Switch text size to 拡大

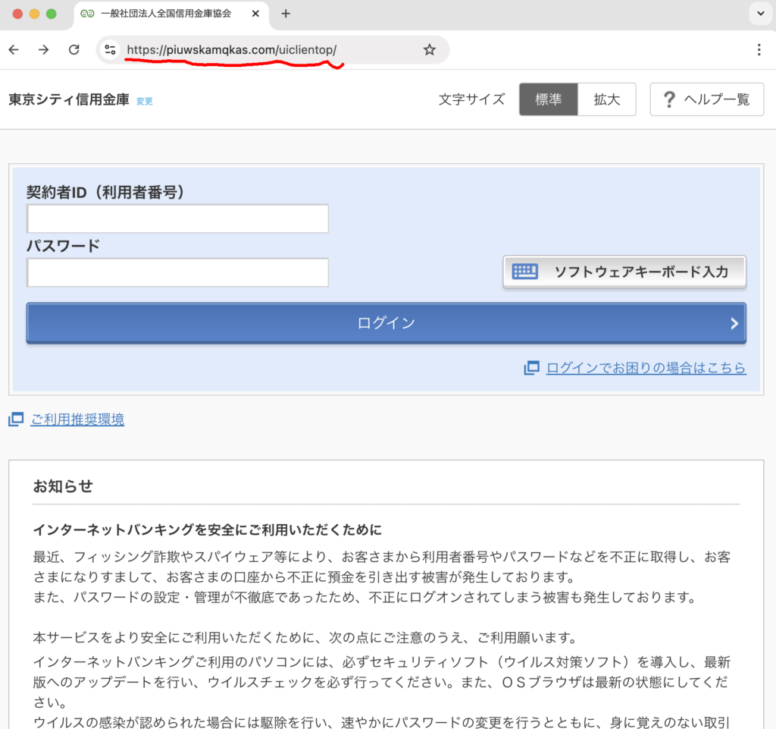pos(606,99)
